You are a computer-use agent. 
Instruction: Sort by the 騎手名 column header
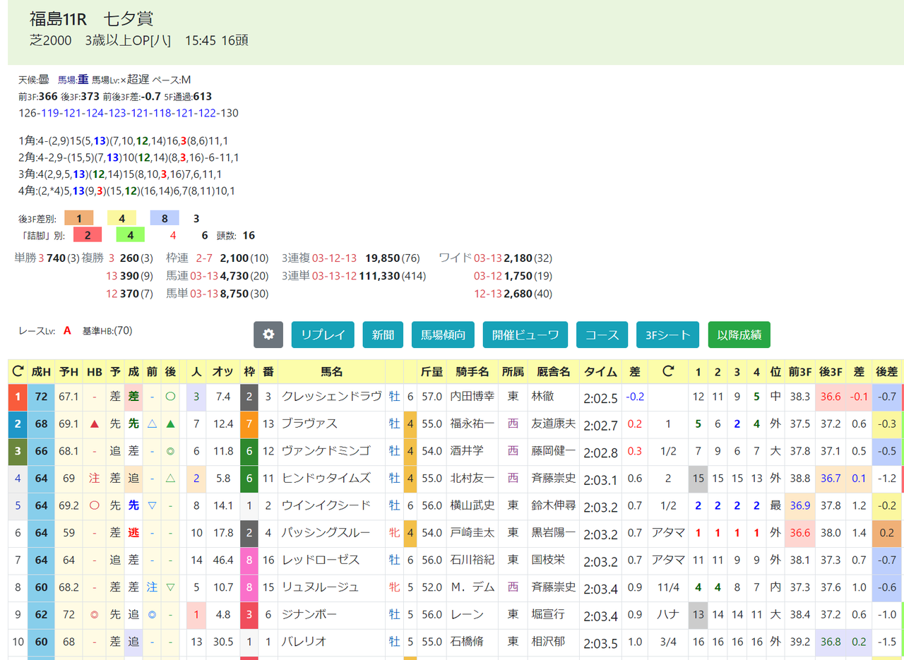[472, 371]
